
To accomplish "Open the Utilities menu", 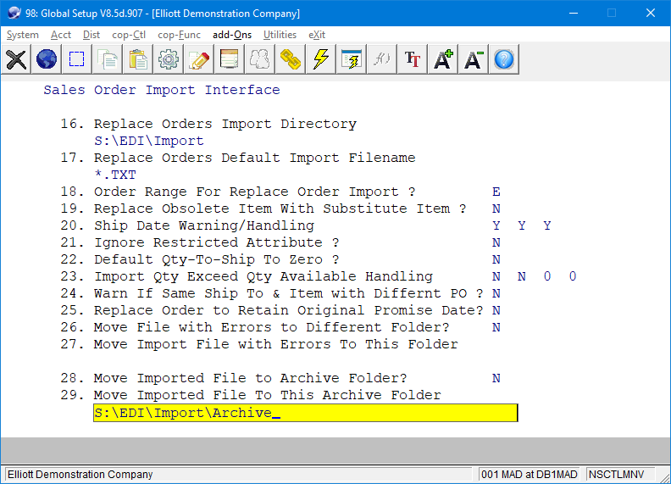I will coord(280,35).
